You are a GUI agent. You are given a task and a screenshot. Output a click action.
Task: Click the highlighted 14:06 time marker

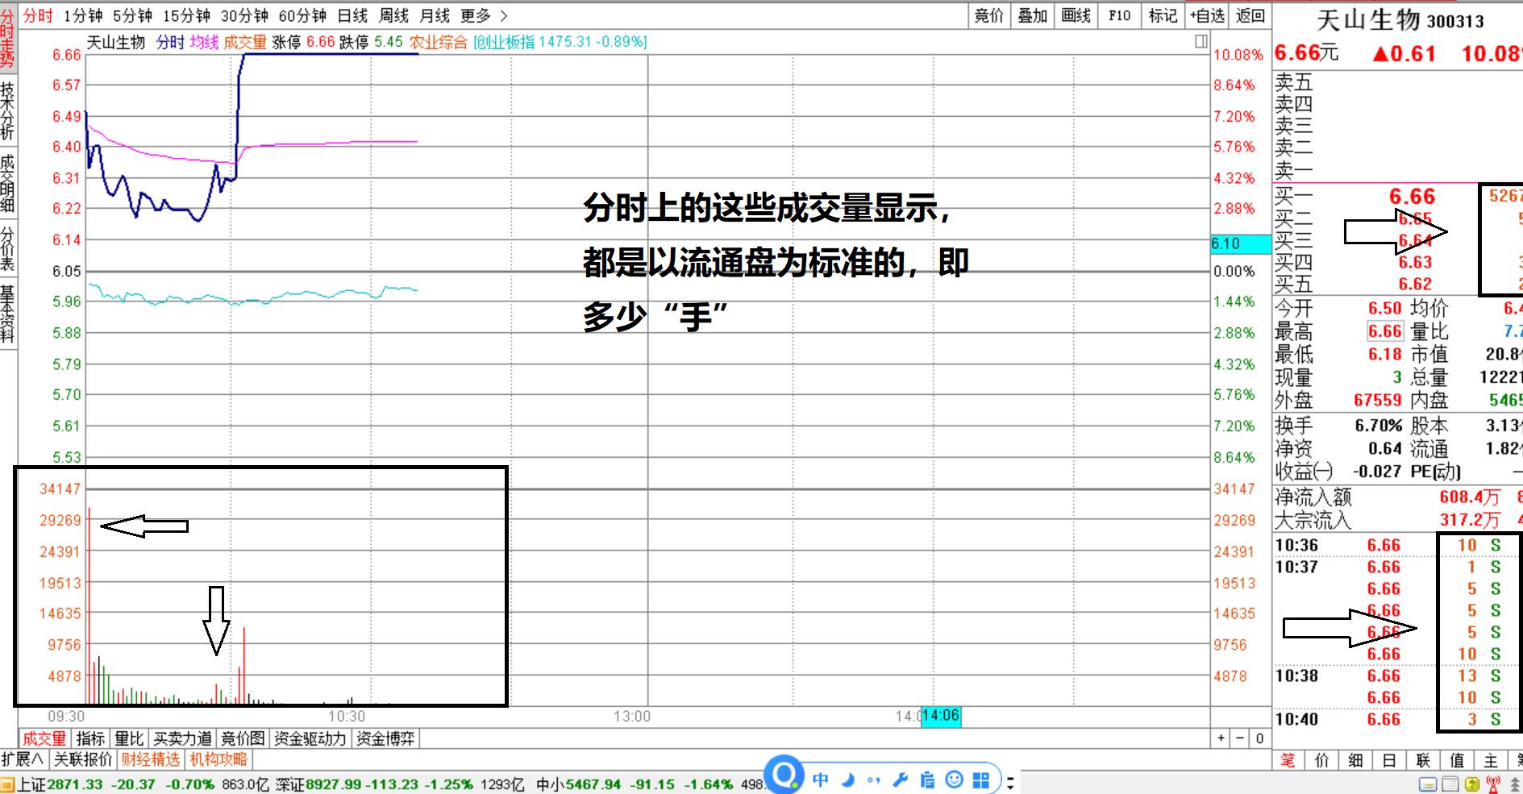coord(942,714)
